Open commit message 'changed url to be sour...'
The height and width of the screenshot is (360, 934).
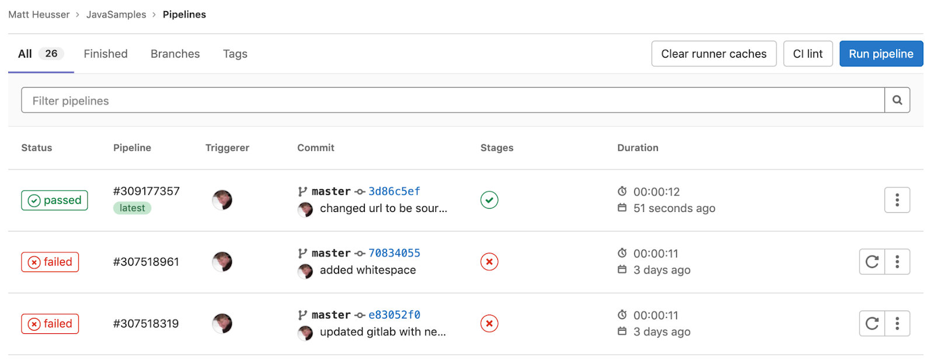click(384, 208)
